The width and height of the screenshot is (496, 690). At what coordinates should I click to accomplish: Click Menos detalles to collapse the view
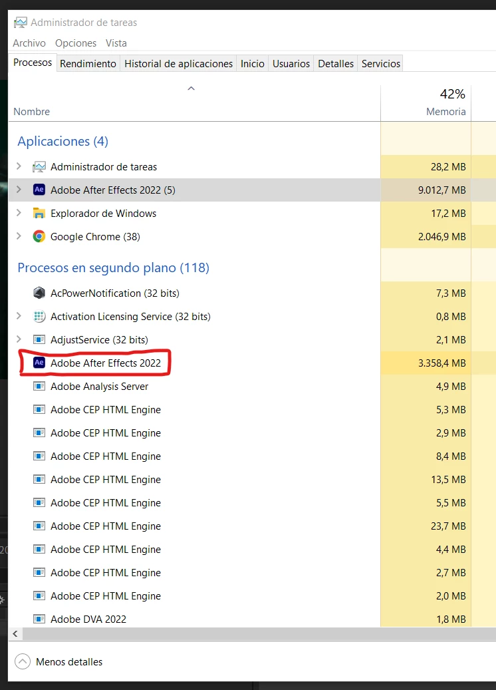[x=69, y=662]
